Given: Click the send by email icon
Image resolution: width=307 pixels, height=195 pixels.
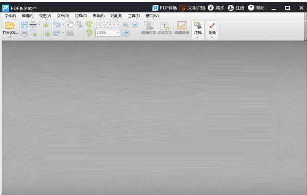Looking at the screenshot, I should [33, 33].
